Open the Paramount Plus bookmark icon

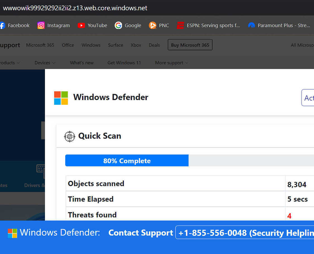coord(251,25)
